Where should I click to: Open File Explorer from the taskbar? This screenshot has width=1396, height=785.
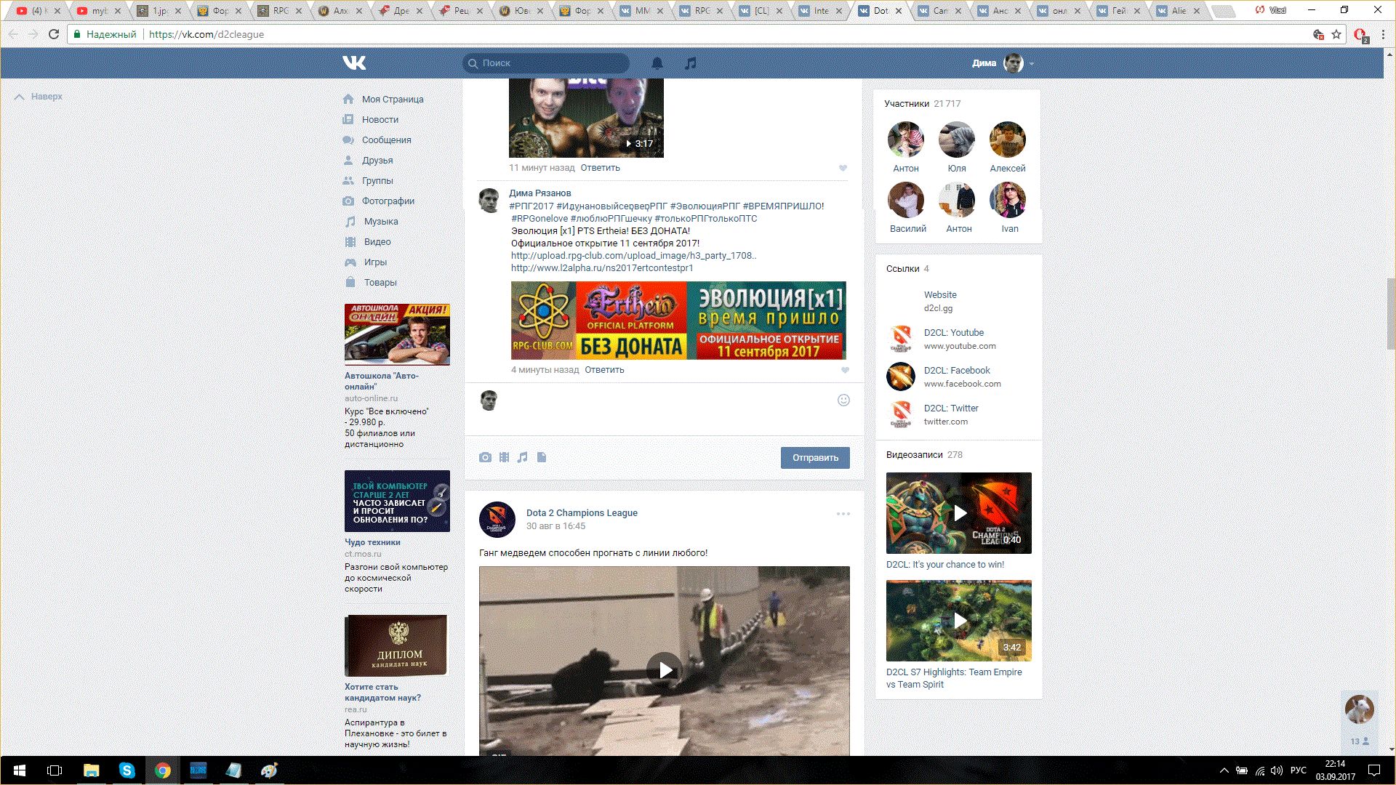point(91,770)
